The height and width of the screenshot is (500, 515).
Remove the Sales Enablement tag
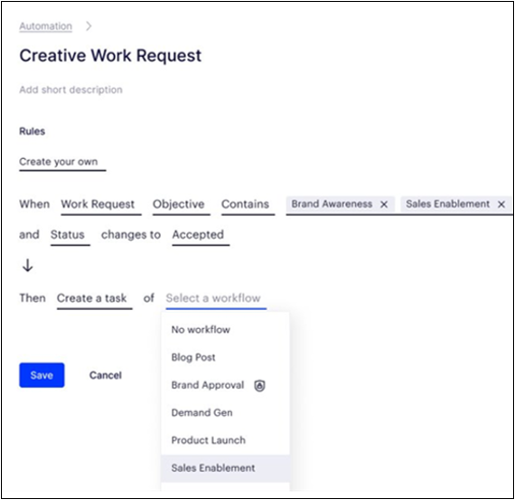(501, 204)
